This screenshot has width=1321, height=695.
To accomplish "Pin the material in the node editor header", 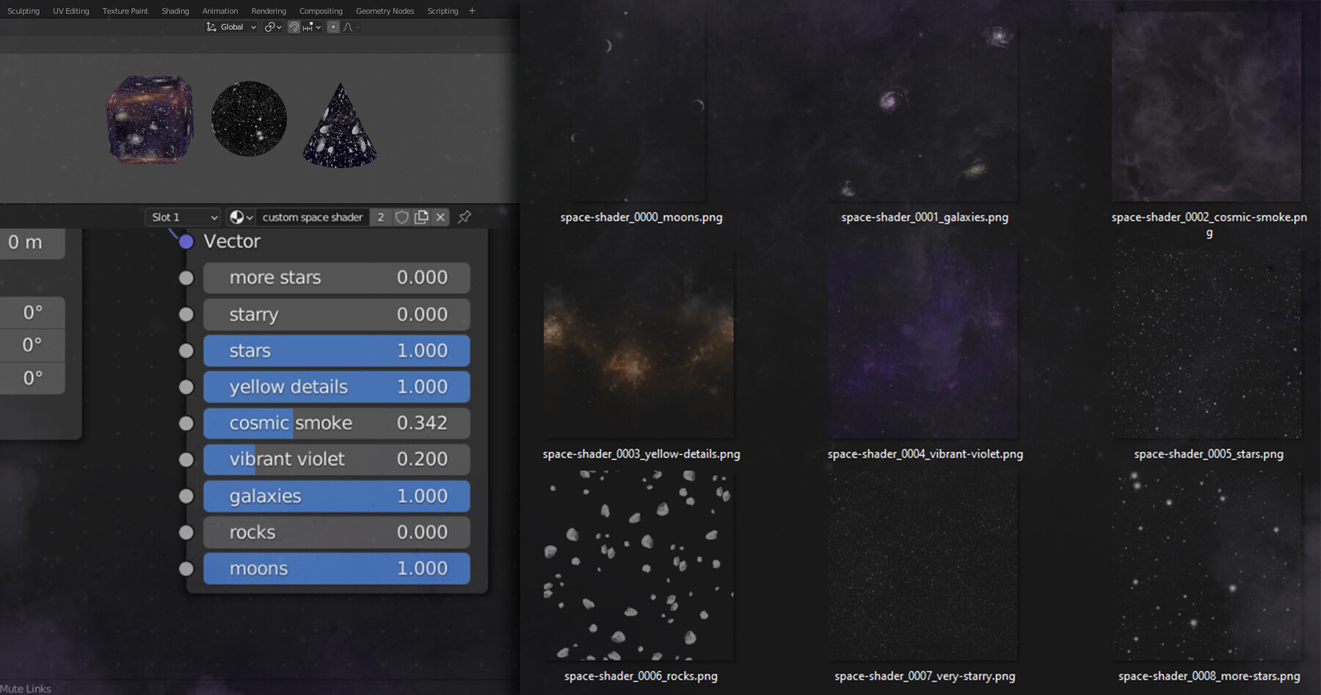I will (463, 217).
